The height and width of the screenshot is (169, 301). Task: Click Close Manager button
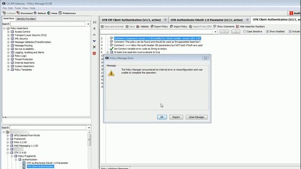pyautogui.click(x=197, y=117)
